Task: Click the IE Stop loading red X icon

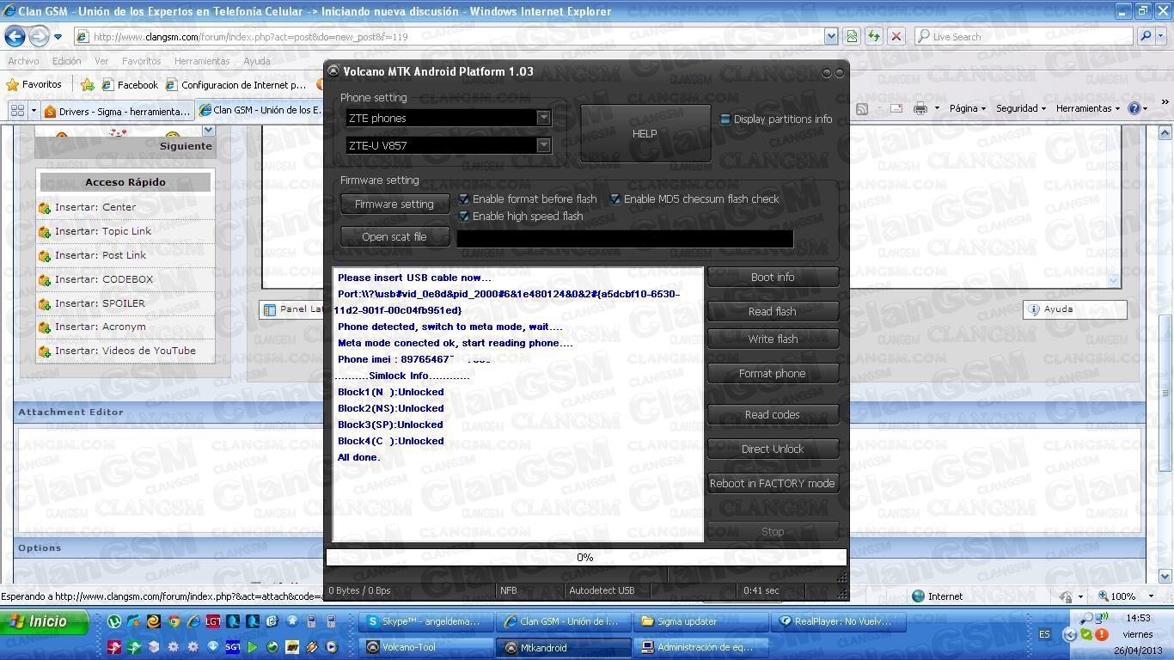Action: (x=896, y=36)
